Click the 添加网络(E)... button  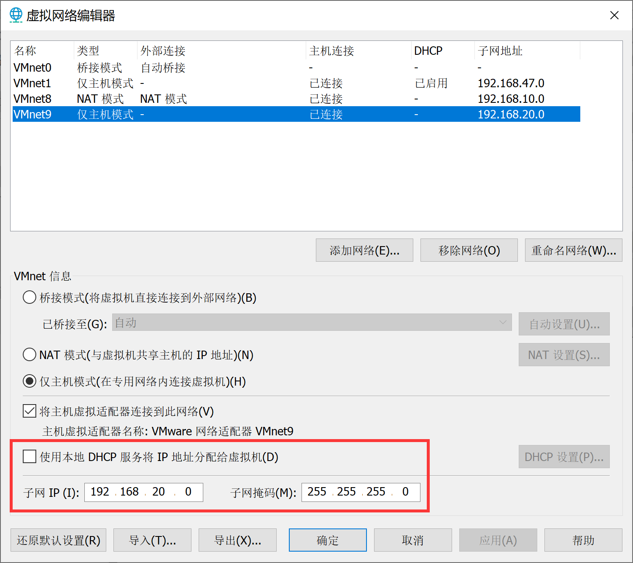[364, 250]
